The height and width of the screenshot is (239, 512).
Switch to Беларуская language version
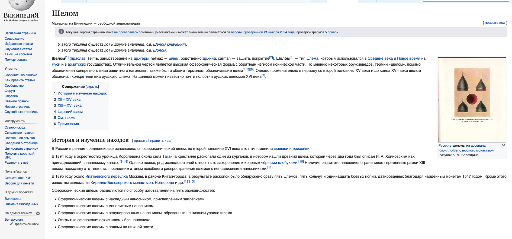point(14,220)
